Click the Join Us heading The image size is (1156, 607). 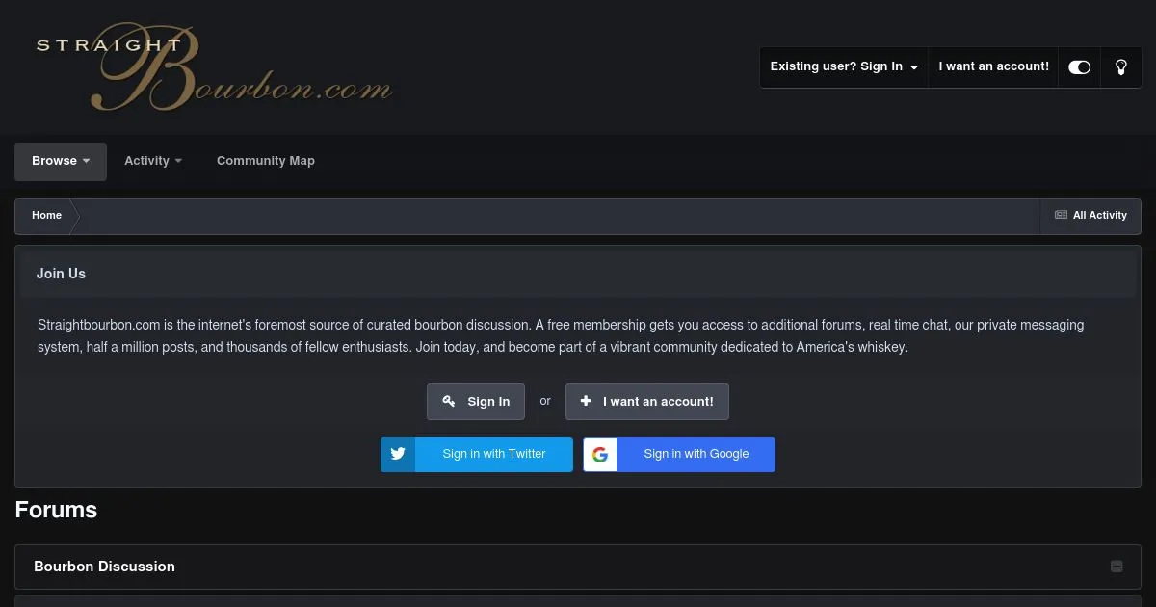tap(61, 274)
